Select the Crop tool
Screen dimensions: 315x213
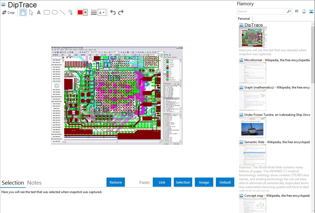click(8, 12)
